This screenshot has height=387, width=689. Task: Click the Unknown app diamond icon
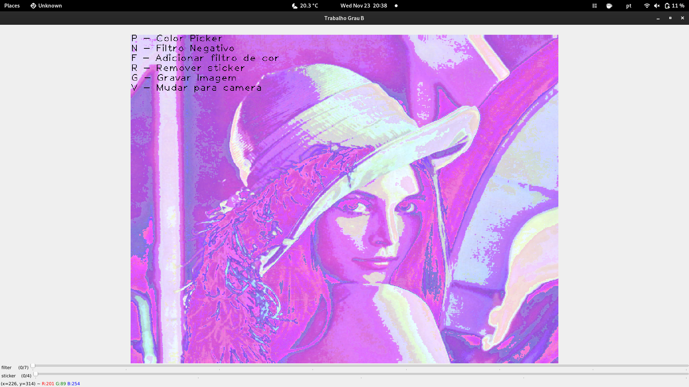tap(33, 6)
